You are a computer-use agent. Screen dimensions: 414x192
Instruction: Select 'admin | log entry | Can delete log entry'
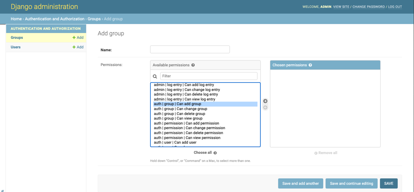[x=205, y=94]
